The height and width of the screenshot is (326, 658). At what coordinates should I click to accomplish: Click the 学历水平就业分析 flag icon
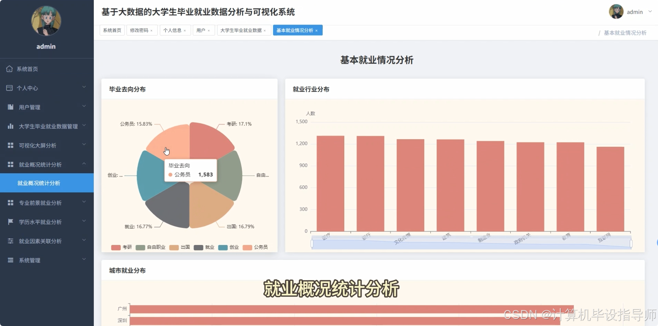click(10, 222)
